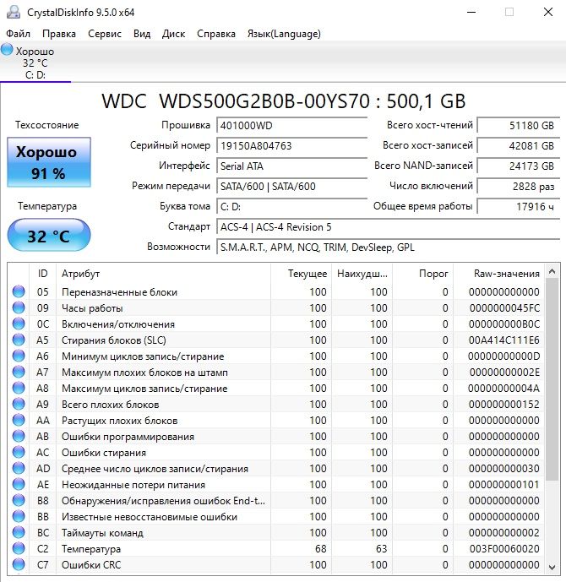Image resolution: width=566 pixels, height=582 pixels.
Task: Click the Режим передачи field SATA/600
Action: point(291,187)
